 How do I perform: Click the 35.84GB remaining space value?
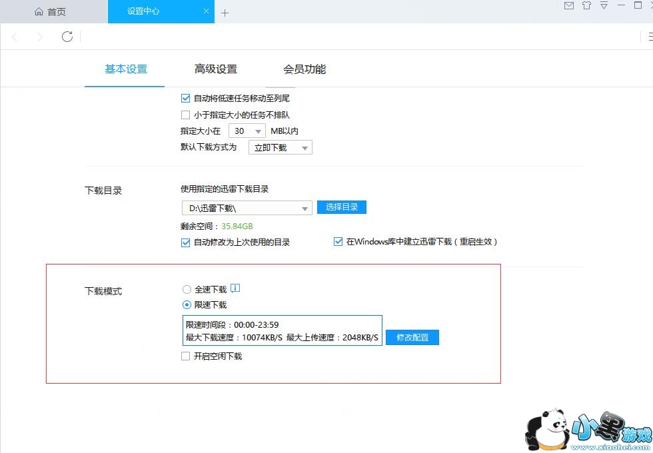tap(237, 226)
